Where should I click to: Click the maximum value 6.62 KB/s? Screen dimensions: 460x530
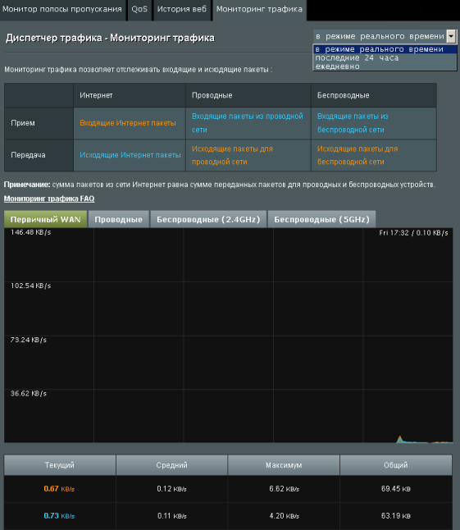(284, 489)
